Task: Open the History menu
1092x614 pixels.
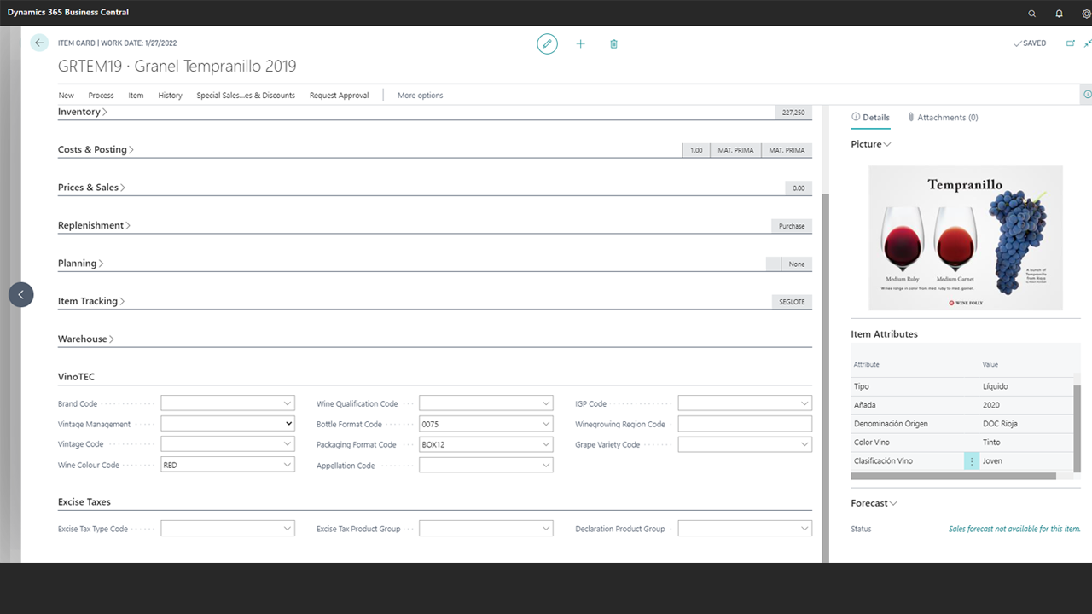Action: pyautogui.click(x=170, y=96)
